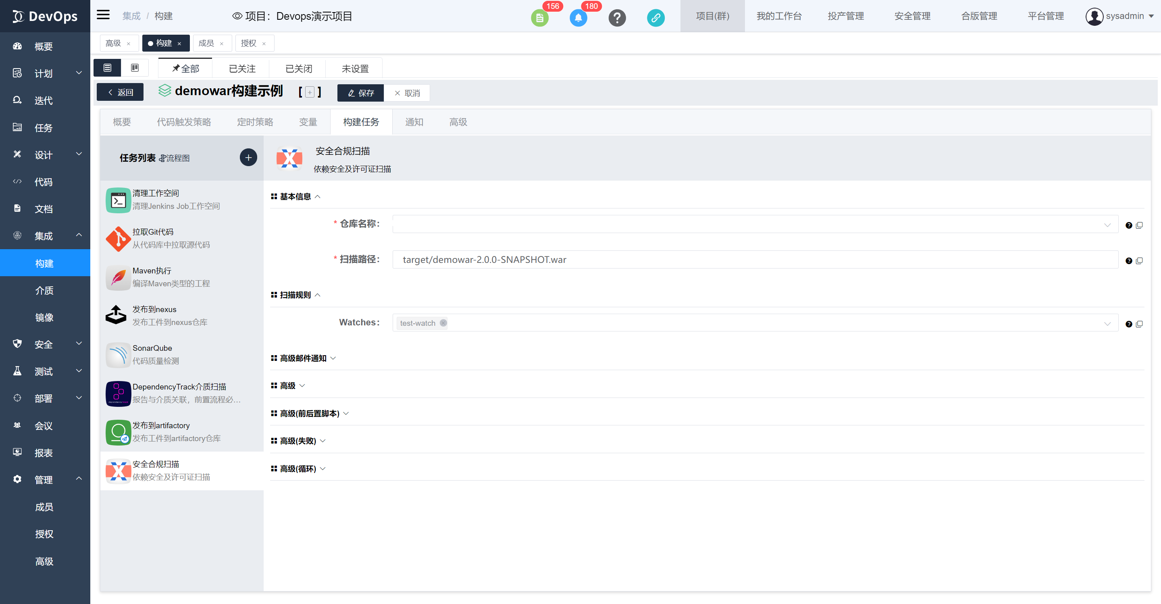This screenshot has width=1161, height=604.
Task: Switch to the 变量 tab
Action: pyautogui.click(x=308, y=122)
